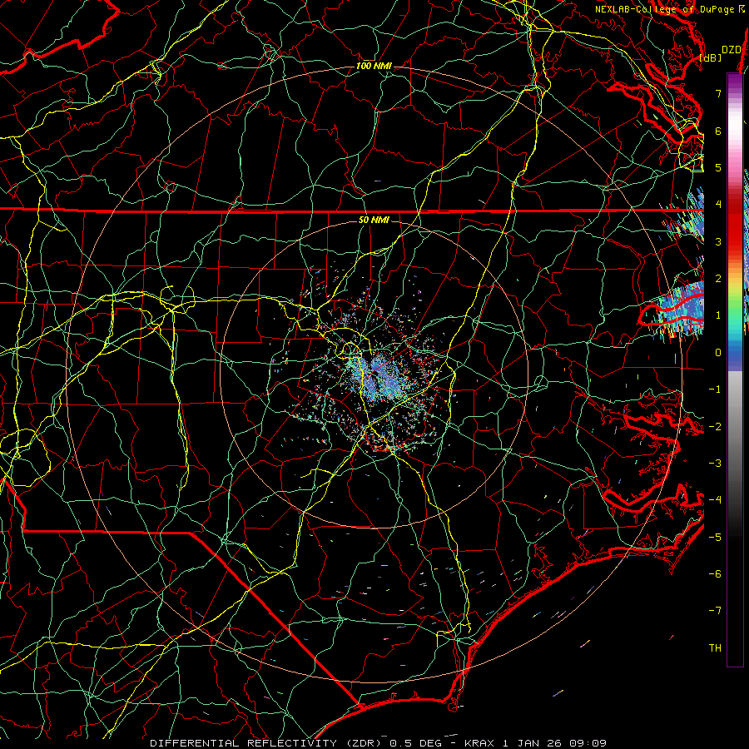Click the color scale value -5
This screenshot has width=749, height=749.
click(715, 538)
